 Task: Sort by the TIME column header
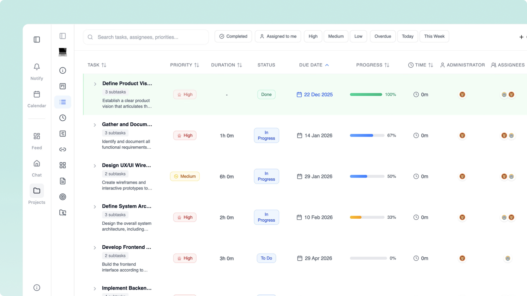pyautogui.click(x=421, y=65)
